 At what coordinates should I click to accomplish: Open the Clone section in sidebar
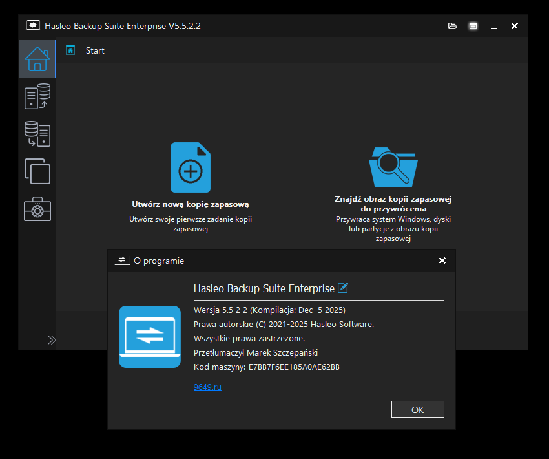tap(37, 171)
